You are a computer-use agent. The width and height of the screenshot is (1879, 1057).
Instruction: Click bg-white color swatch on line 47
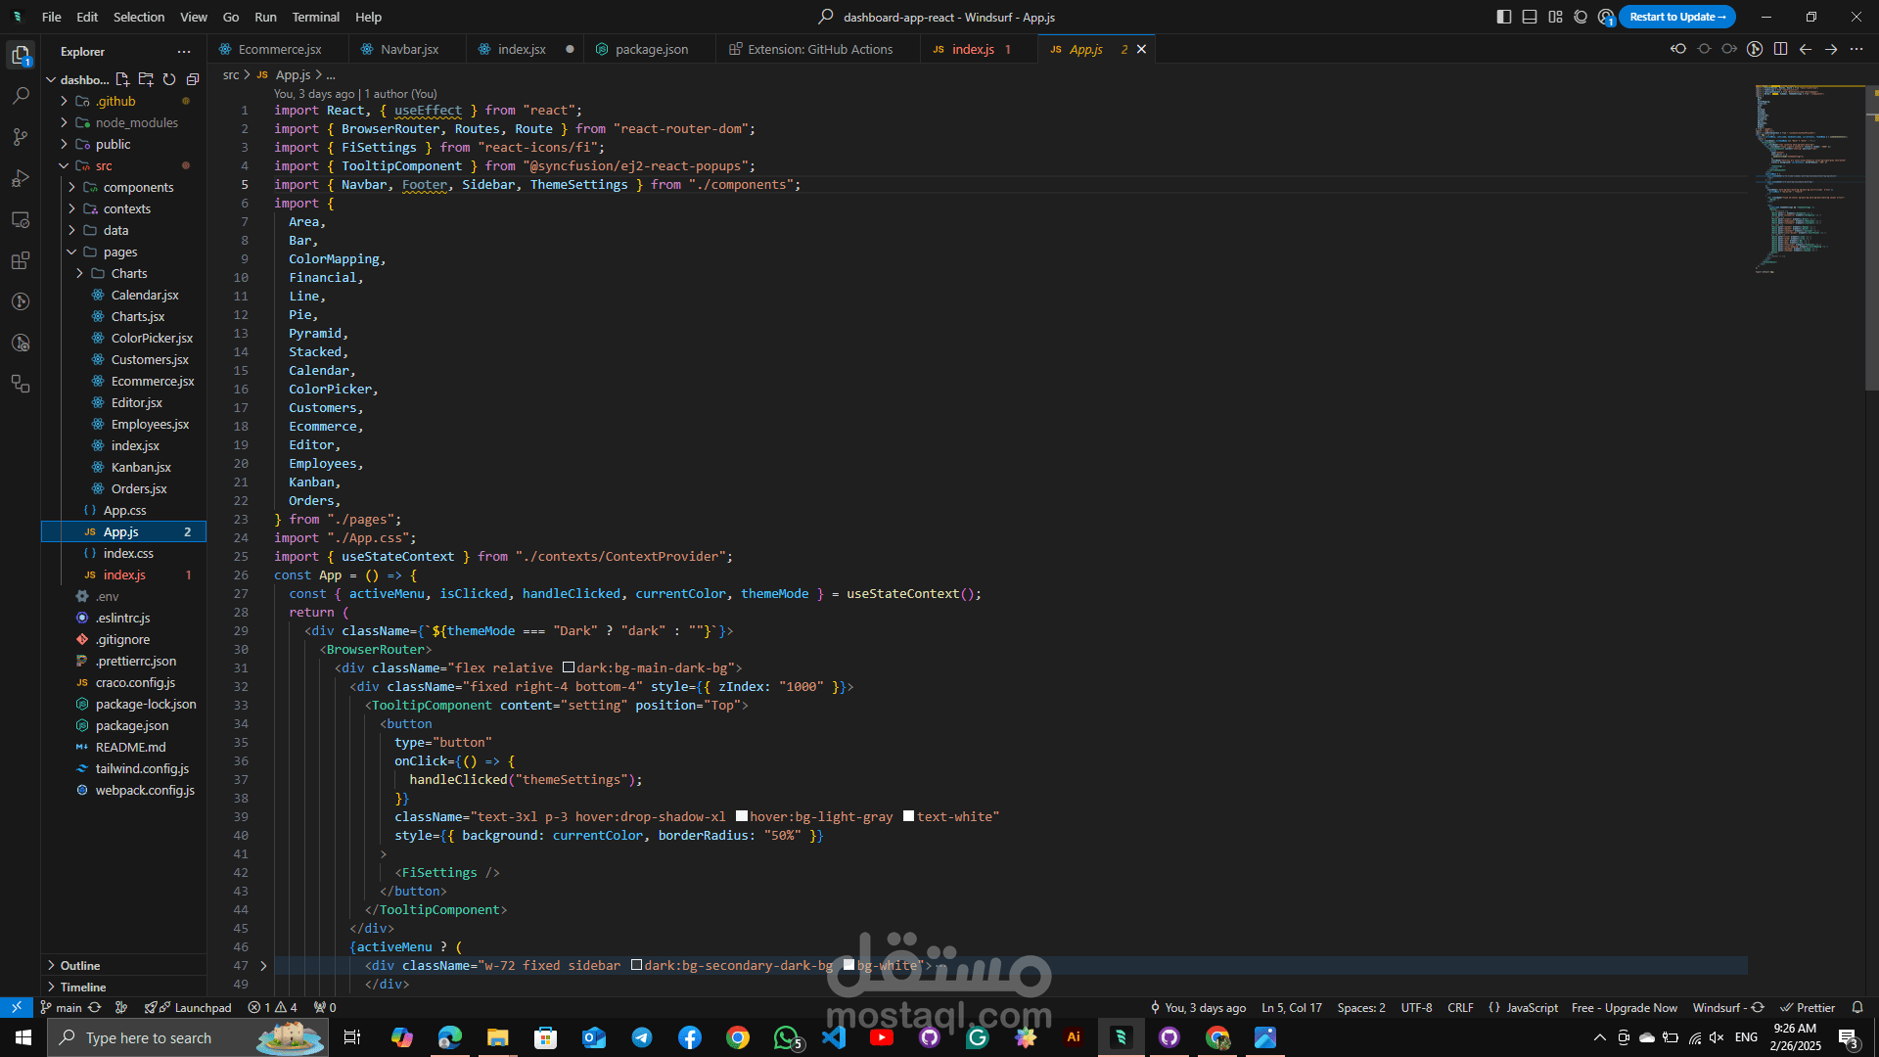coord(848,965)
